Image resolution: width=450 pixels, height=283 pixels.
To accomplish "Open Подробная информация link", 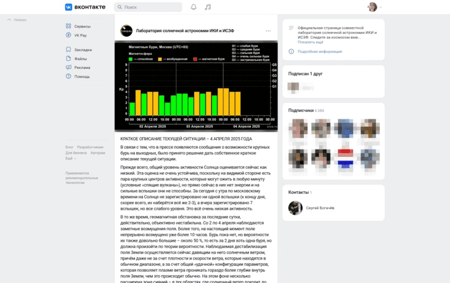I will pos(320,52).
